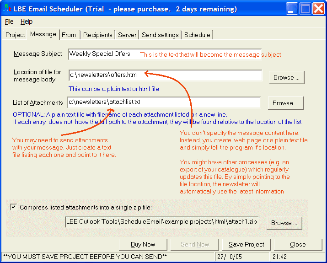The height and width of the screenshot is (263, 327).
Task: Open the Recipients tab
Action: (97, 35)
